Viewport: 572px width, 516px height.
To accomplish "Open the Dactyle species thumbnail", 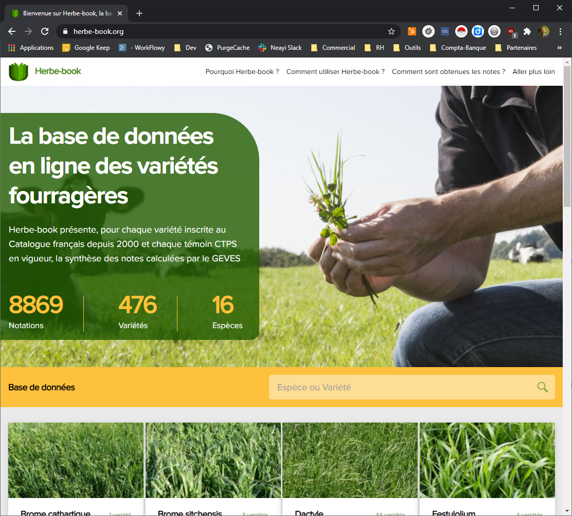I will (x=350, y=460).
